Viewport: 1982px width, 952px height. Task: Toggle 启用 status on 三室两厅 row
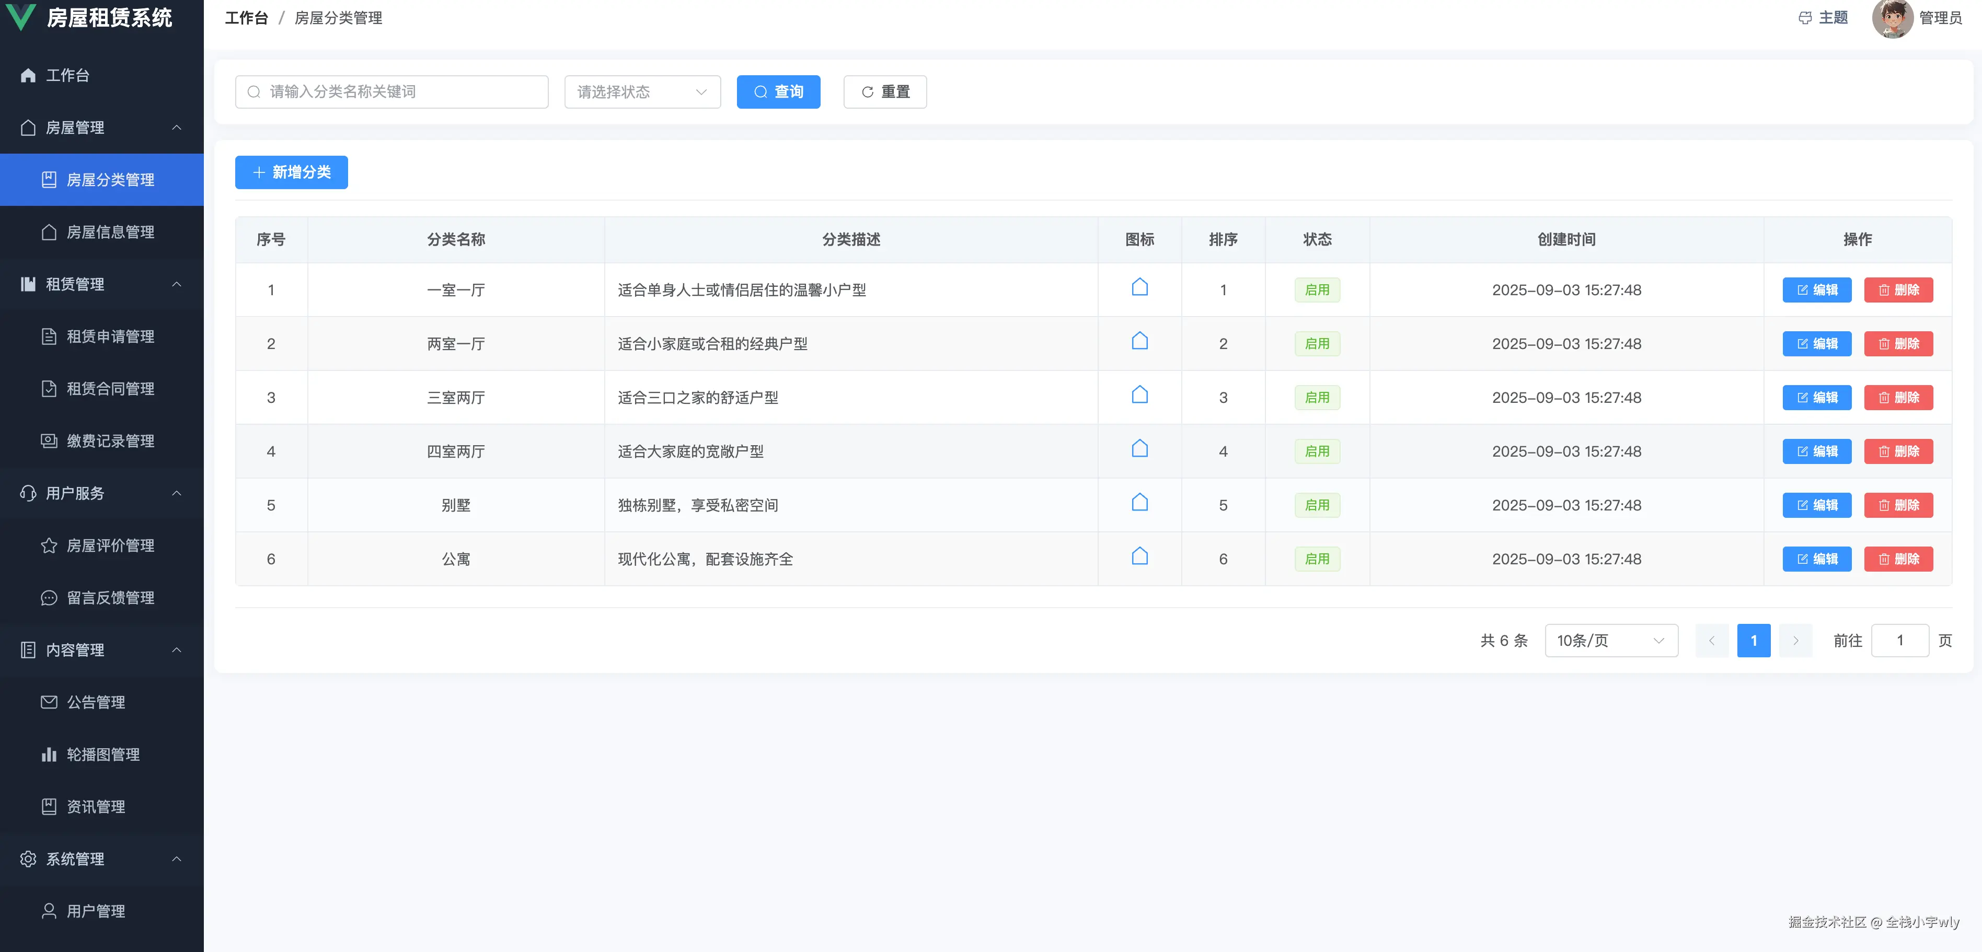coord(1317,398)
